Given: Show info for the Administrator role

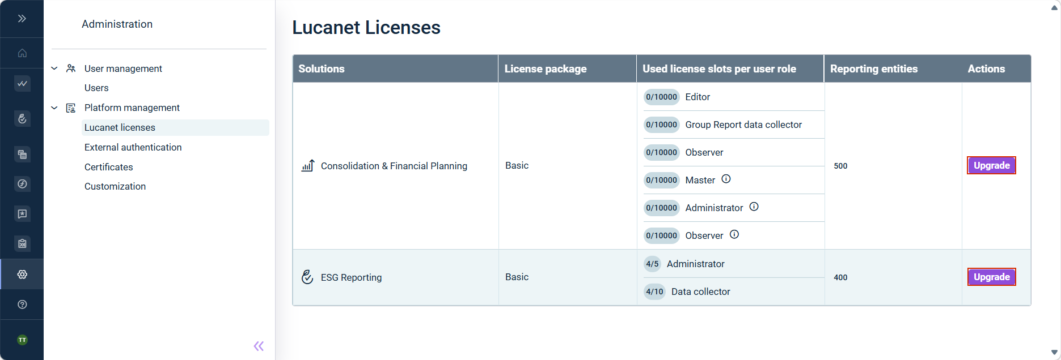Looking at the screenshot, I should pos(754,207).
